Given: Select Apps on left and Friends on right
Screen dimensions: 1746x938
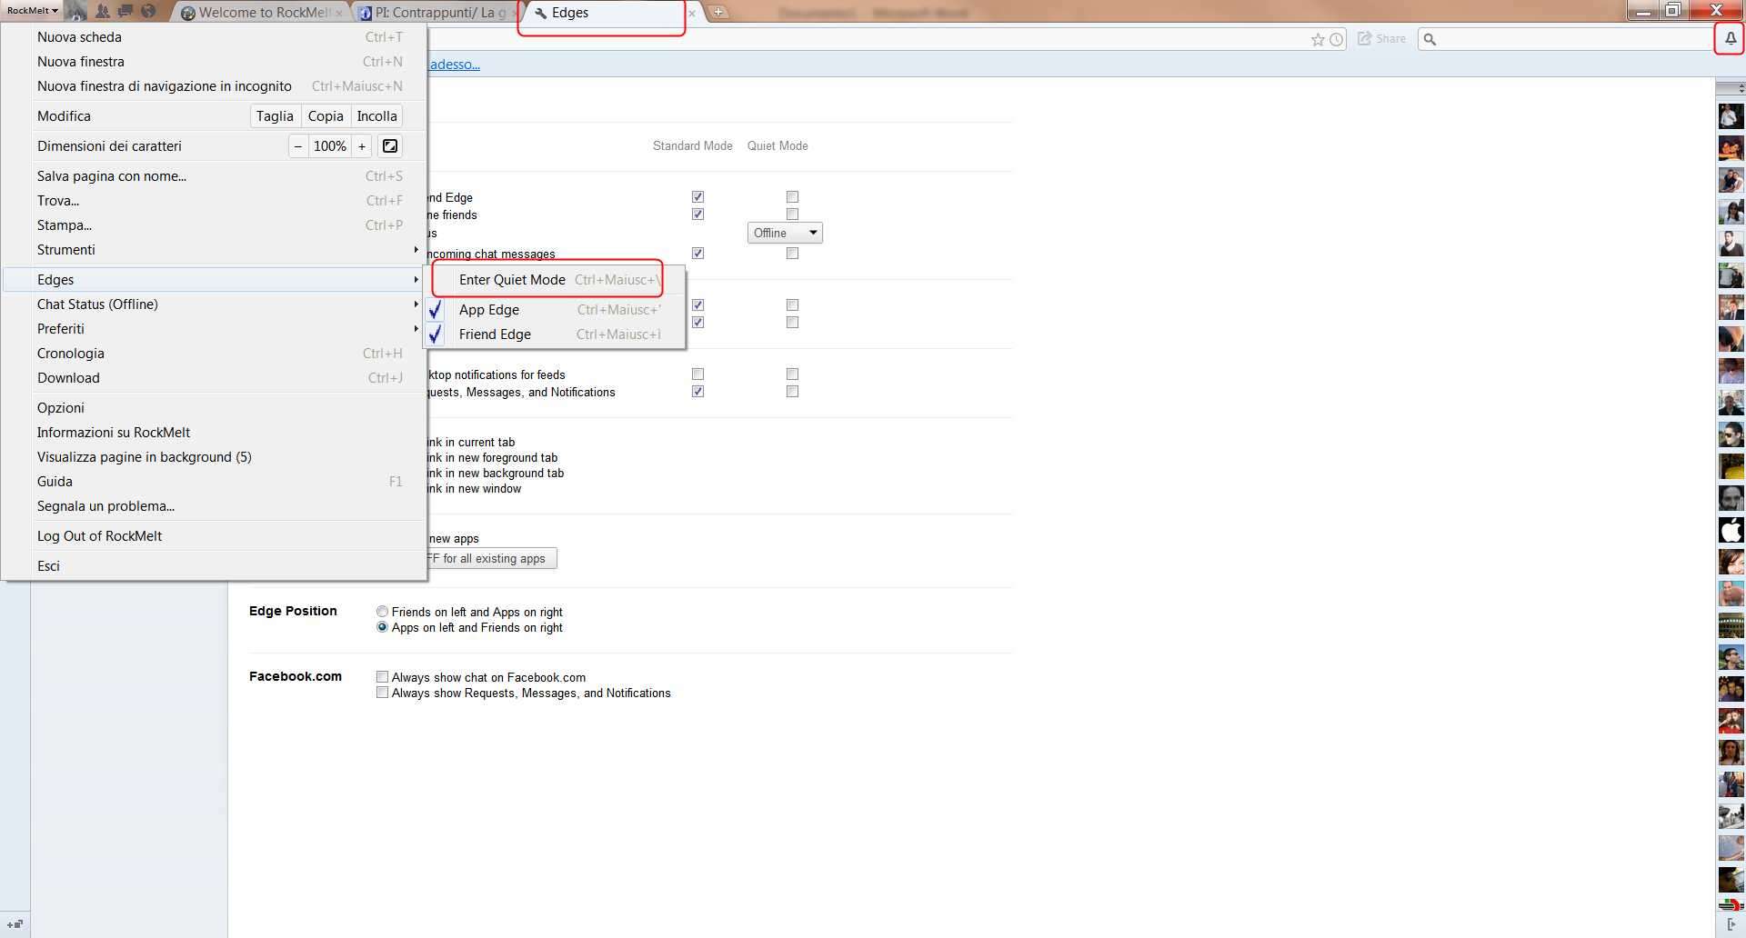Looking at the screenshot, I should tap(383, 627).
